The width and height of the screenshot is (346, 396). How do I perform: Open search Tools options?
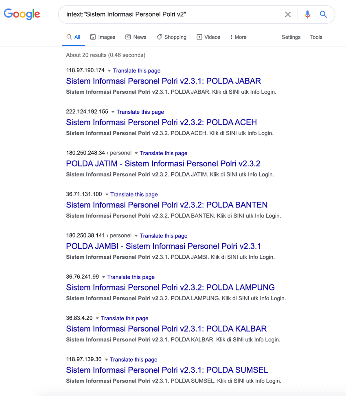click(316, 37)
